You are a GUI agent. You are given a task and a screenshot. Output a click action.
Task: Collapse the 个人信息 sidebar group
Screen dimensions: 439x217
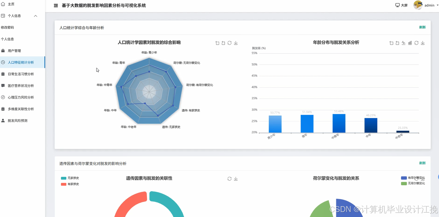pos(35,16)
